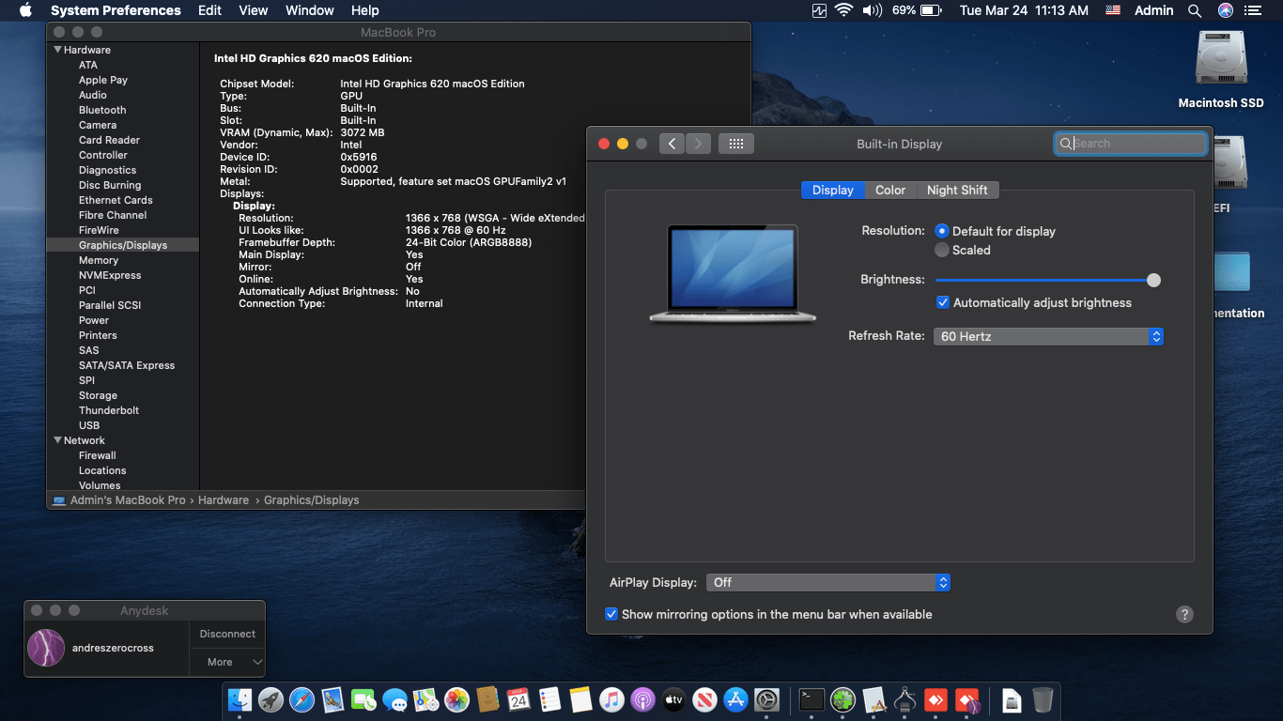Click the Show All grid icon
Viewport: 1283px width, 721px height.
736,144
